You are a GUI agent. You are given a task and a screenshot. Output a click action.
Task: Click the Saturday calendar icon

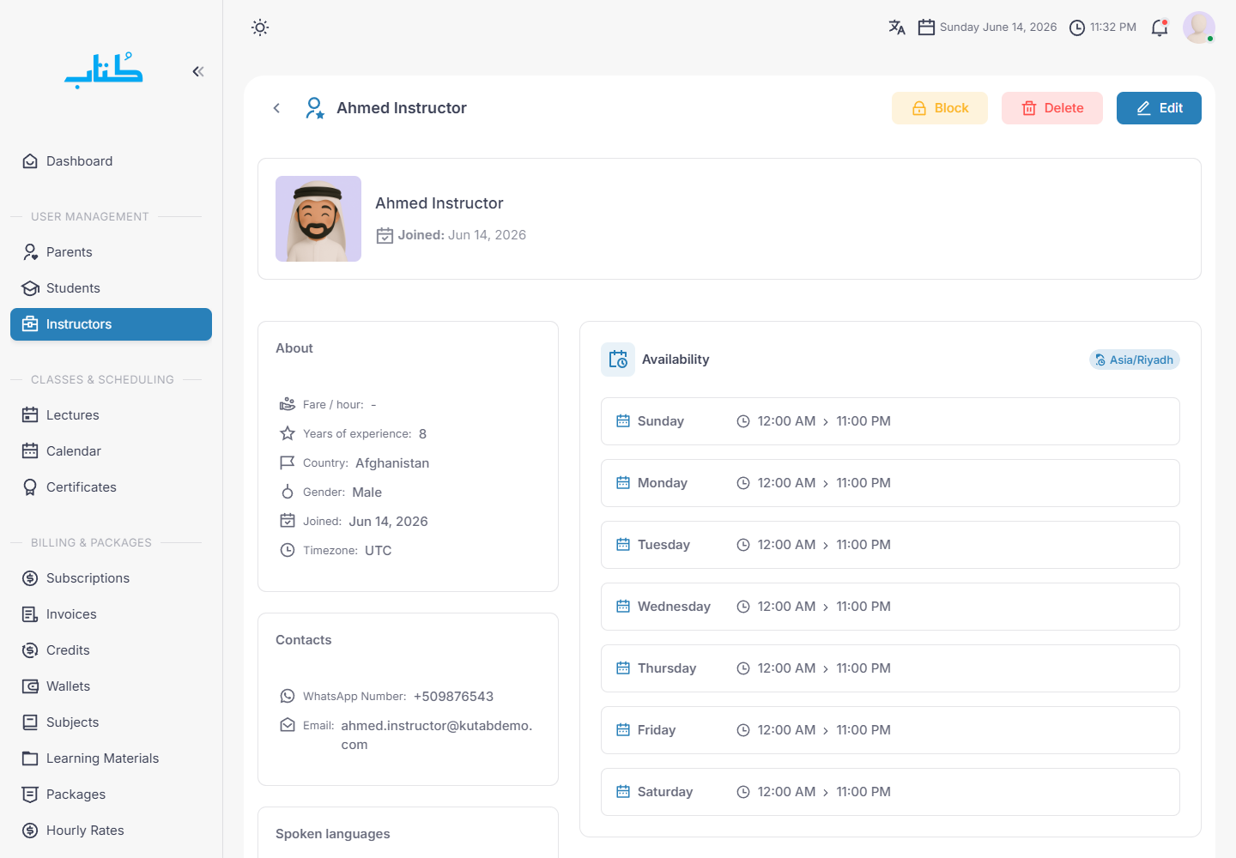(x=623, y=792)
